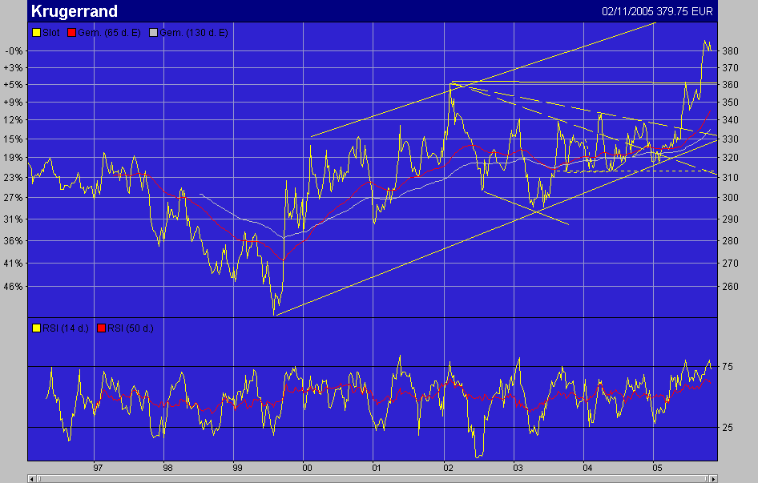Viewport: 758px width, 483px height.
Task: Click the Gem. (130 d. E) legend label
Action: pyautogui.click(x=193, y=33)
